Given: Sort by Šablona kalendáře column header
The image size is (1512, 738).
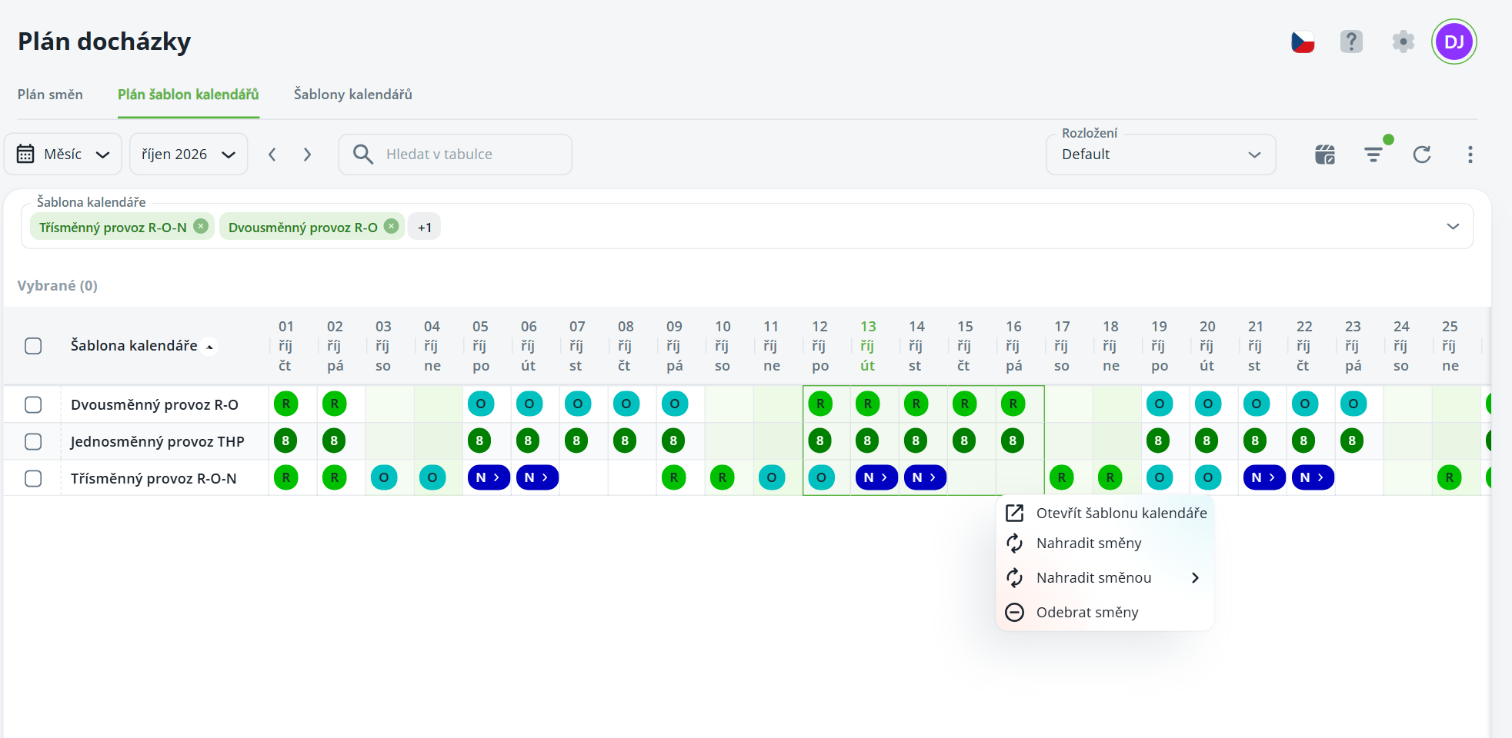Looking at the screenshot, I should click(134, 346).
